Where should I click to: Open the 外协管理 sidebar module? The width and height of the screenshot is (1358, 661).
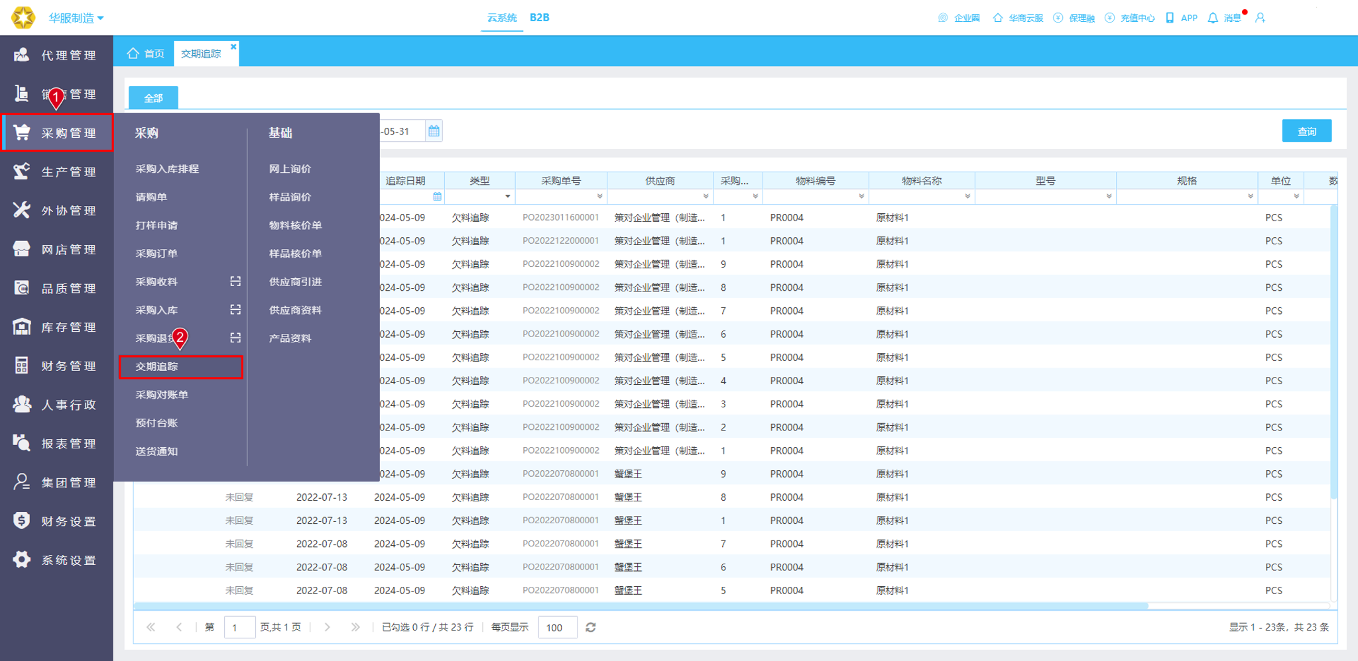[56, 211]
